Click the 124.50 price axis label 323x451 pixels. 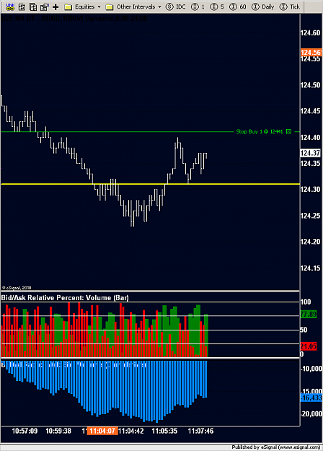[310, 85]
